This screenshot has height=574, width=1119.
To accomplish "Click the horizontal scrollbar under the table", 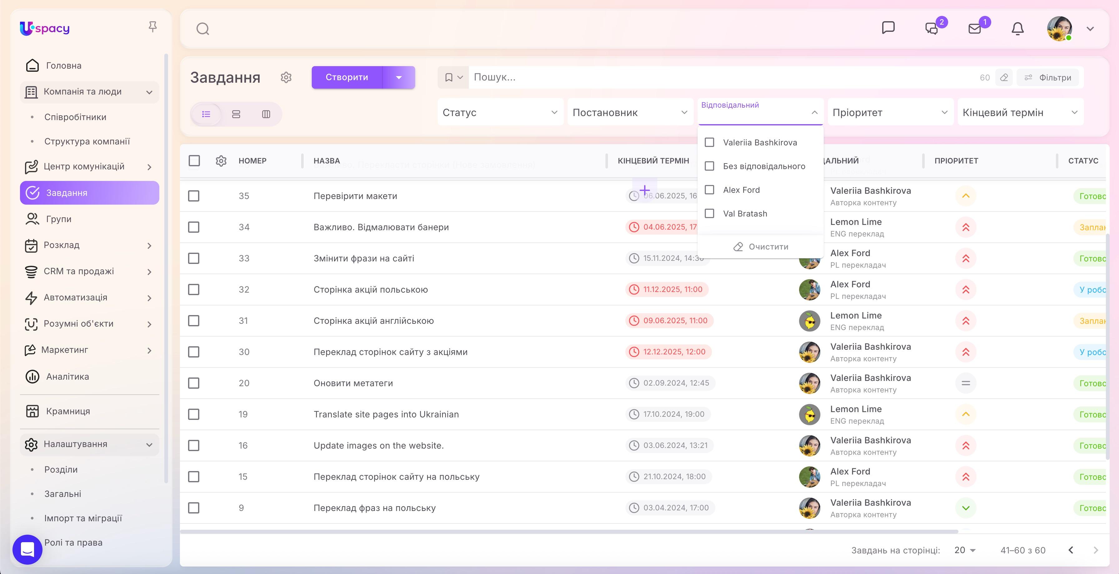I will coord(569,532).
